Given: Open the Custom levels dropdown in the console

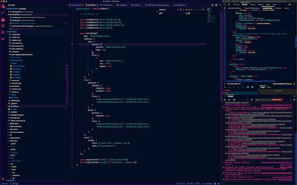Looking at the screenshot, I should pos(277,100).
